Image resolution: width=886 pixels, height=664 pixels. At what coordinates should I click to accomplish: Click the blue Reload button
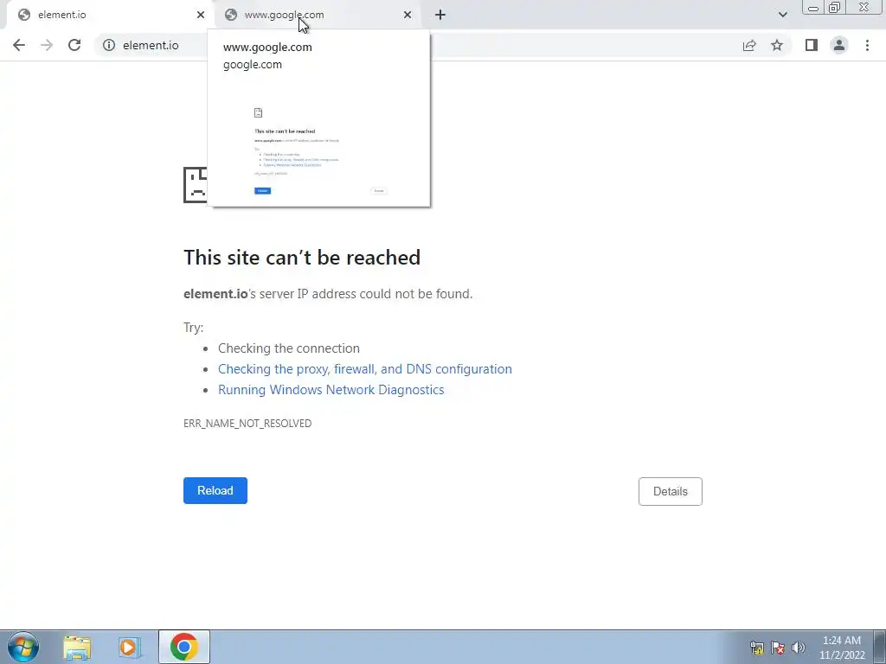(215, 491)
